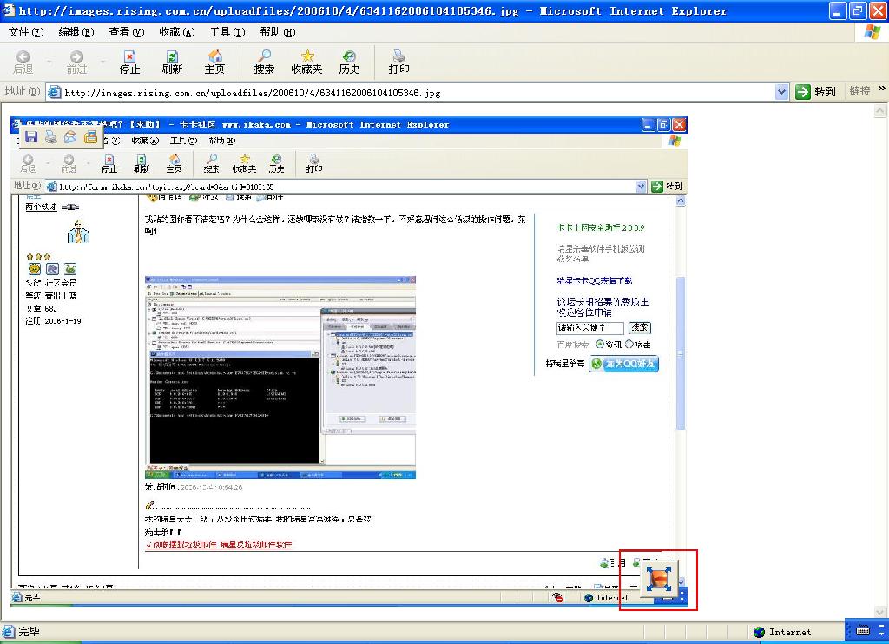Click the blue QQ表情下载 link text
The width and height of the screenshot is (889, 644).
595,280
